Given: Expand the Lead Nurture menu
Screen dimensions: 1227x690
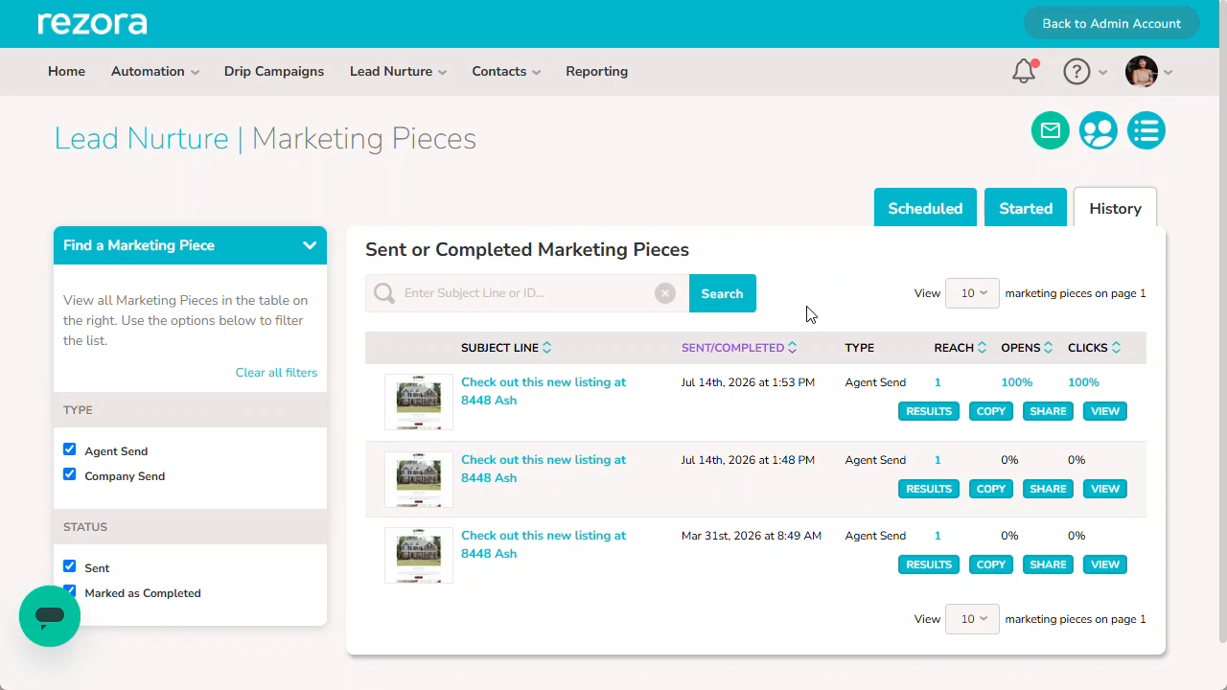Looking at the screenshot, I should tap(398, 71).
